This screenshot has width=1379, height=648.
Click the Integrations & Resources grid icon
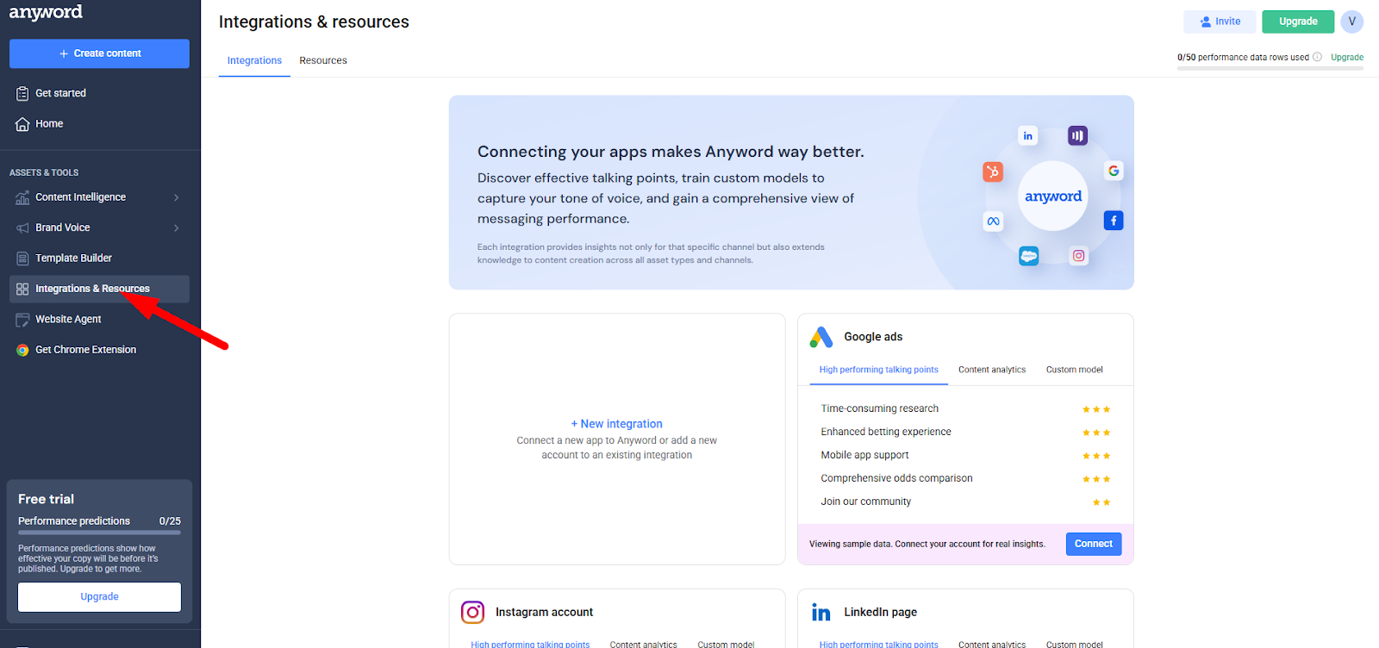point(22,290)
